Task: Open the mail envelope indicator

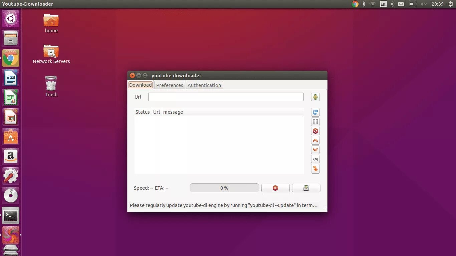Action: pos(401,4)
